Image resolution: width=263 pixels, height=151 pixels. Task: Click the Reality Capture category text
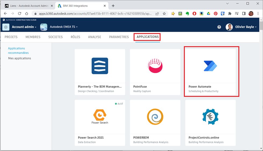[142, 91]
